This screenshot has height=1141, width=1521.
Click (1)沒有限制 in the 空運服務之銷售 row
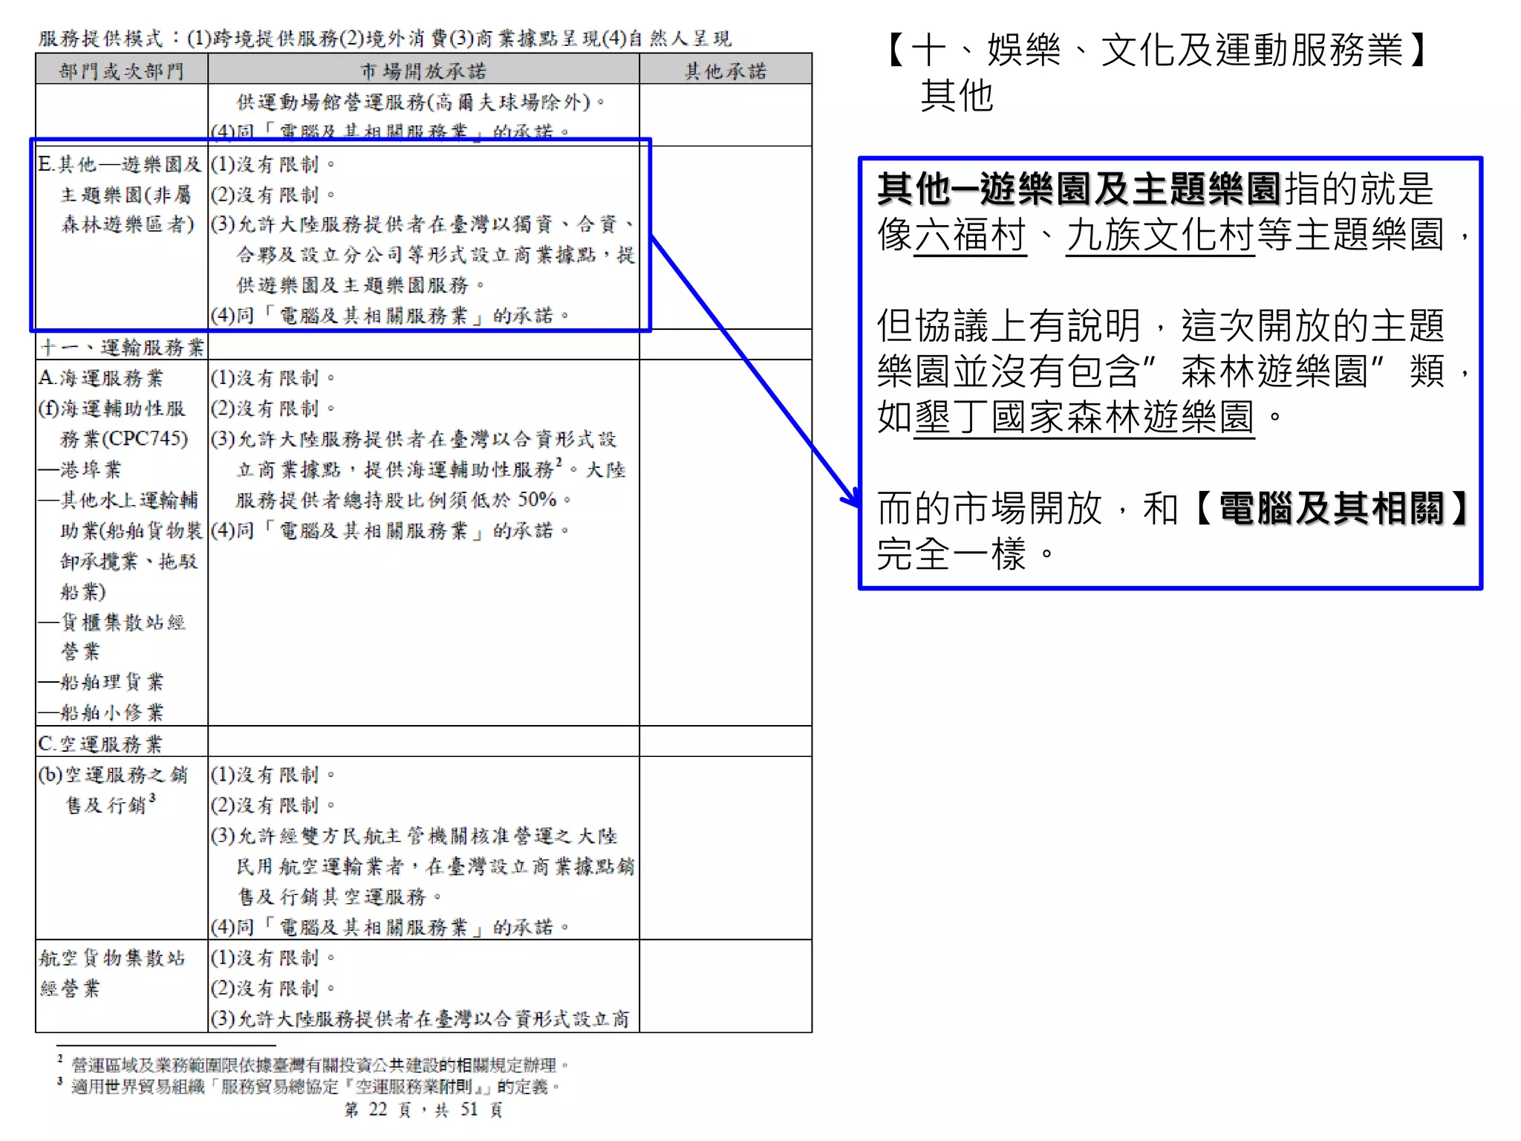click(x=273, y=775)
